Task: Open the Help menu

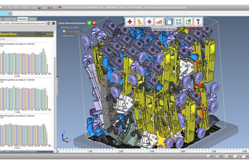Action: pyautogui.click(x=34, y=8)
